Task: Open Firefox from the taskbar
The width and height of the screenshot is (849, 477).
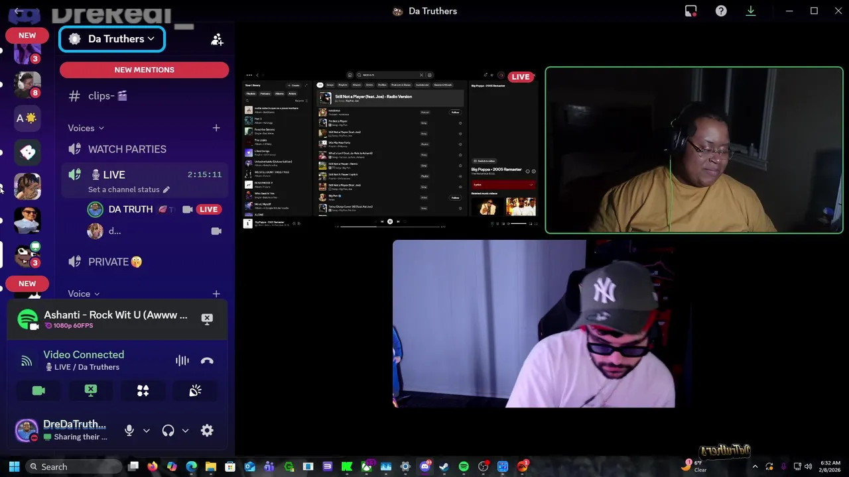Action: 153,466
